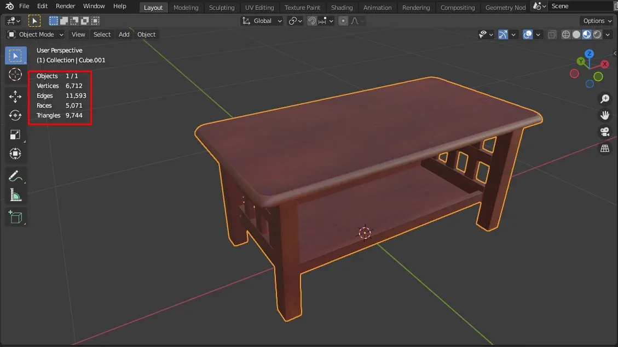The width and height of the screenshot is (618, 347).
Task: Choose Invert existing selection mode
Action: (x=85, y=21)
